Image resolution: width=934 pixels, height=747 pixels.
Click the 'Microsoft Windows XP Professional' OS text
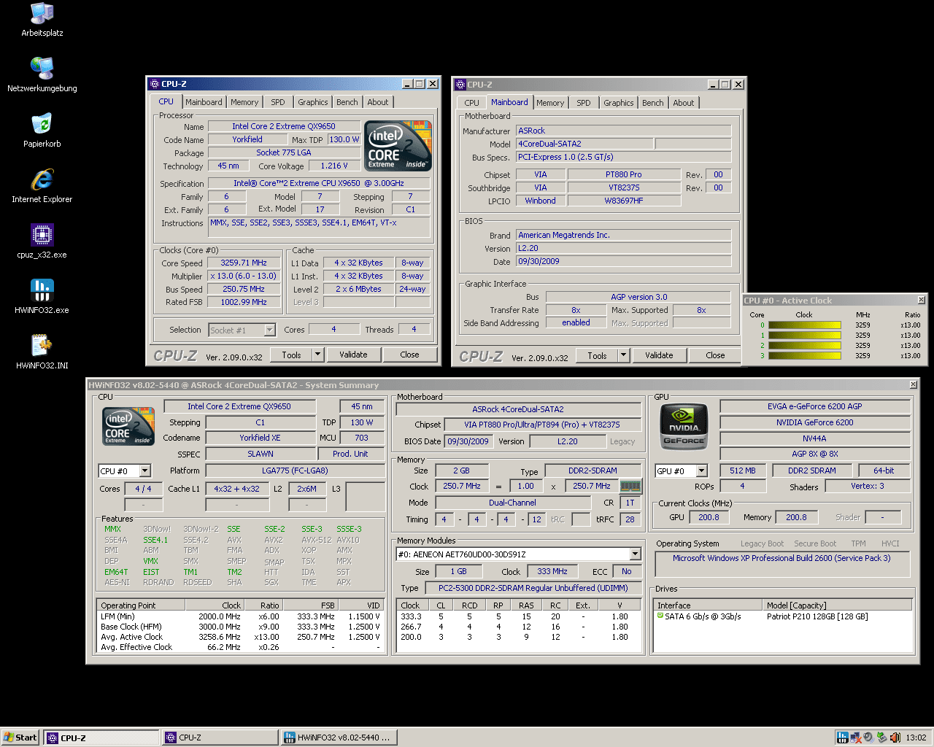tap(781, 558)
